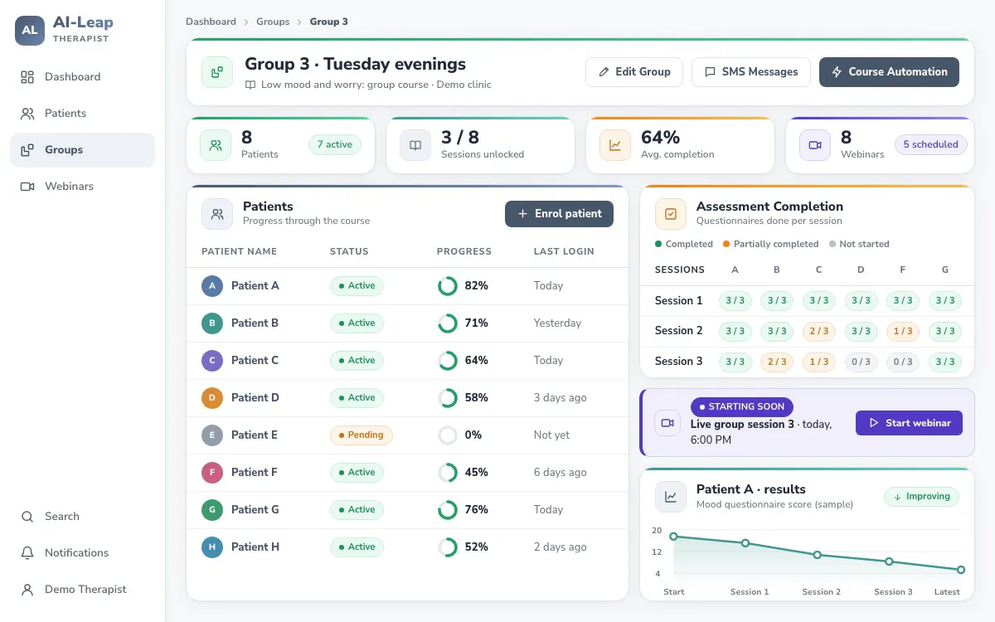Click the camera icon in the 8 Webinars card

point(815,145)
